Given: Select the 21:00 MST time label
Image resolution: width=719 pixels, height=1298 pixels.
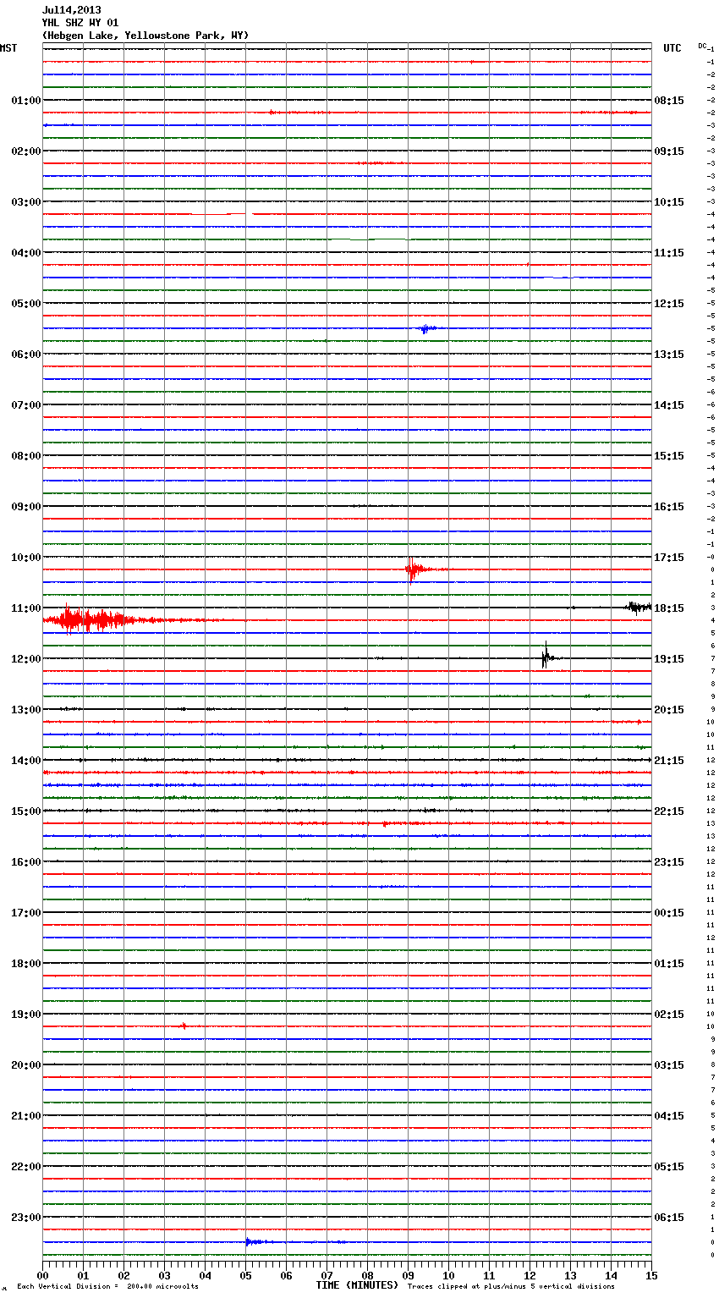Looking at the screenshot, I should click(x=25, y=1116).
